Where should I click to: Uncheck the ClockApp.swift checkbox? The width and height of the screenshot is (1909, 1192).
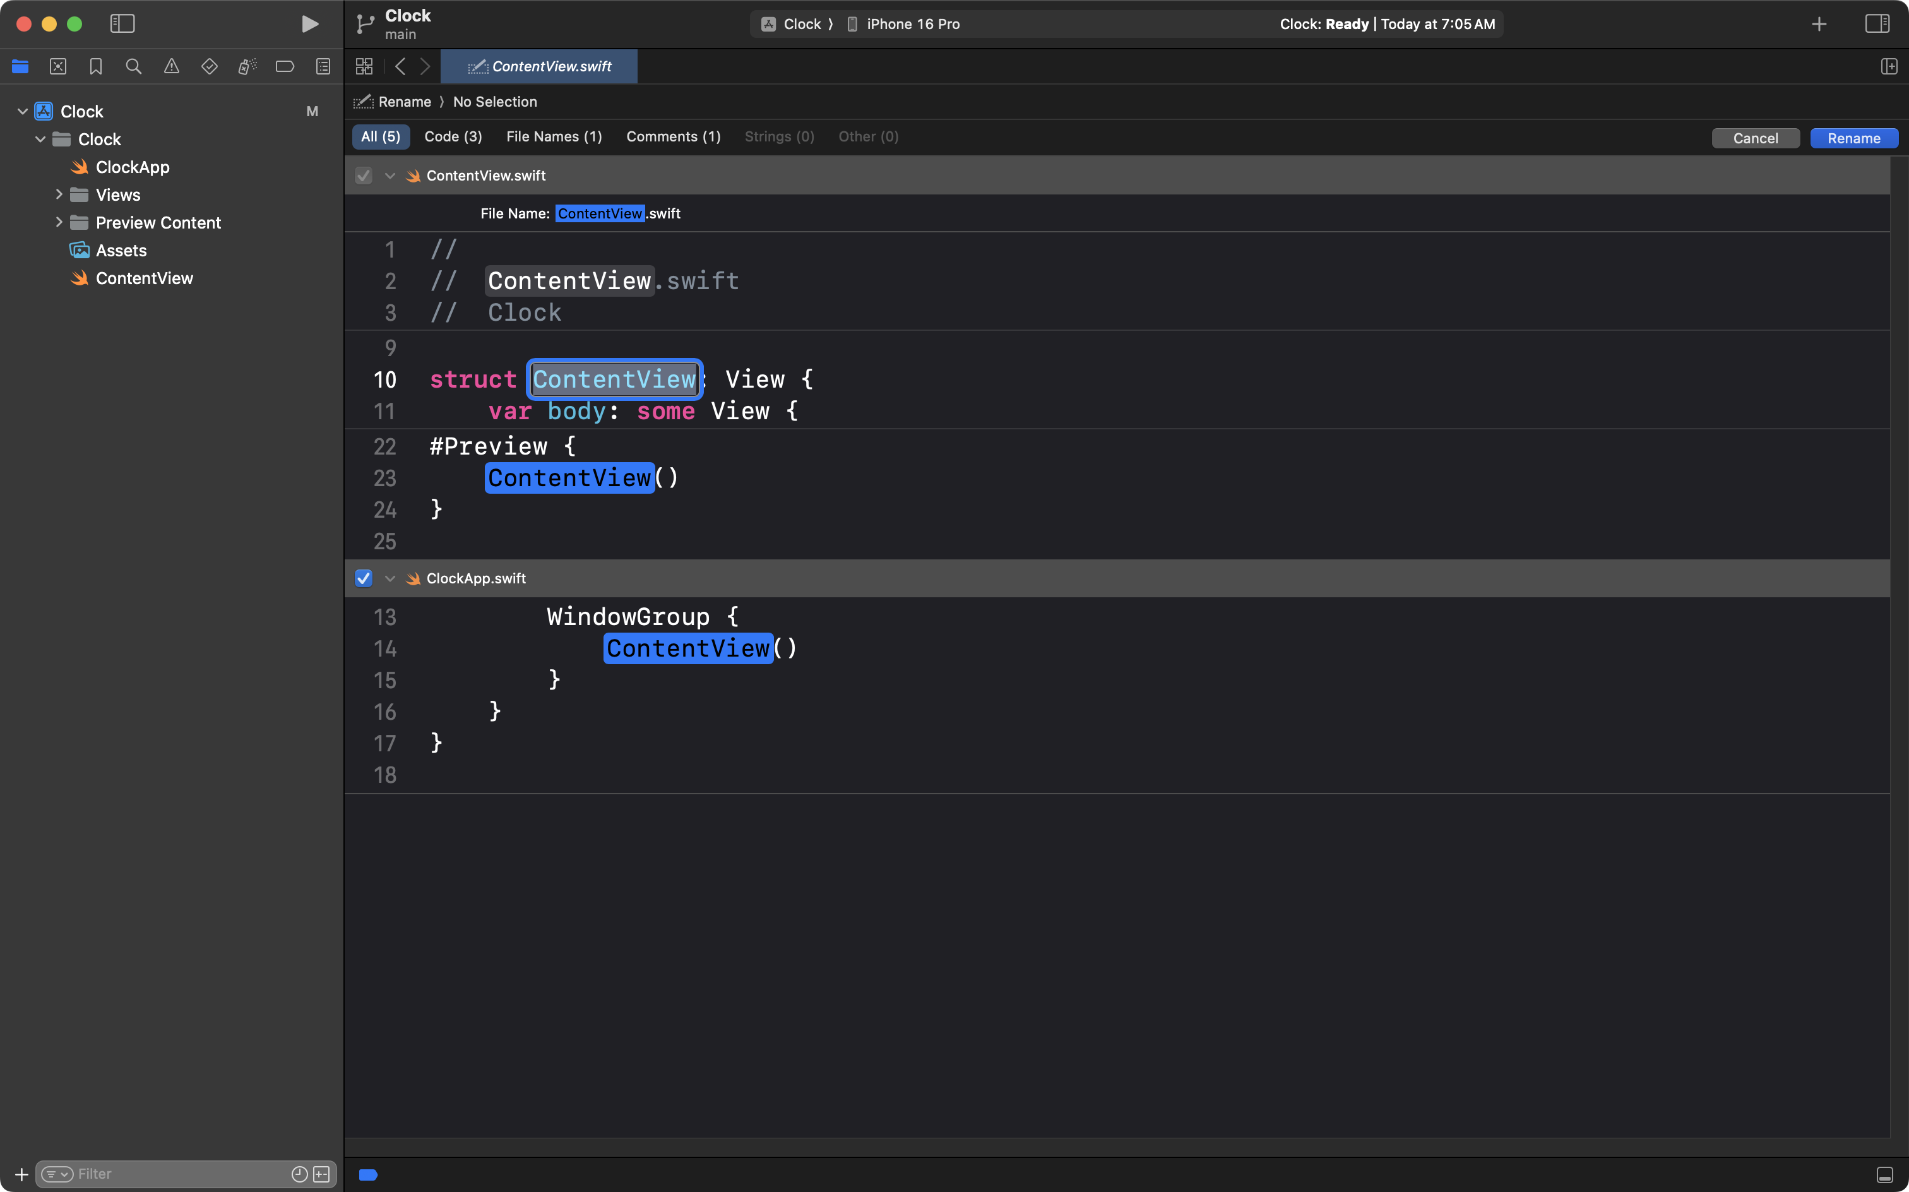pos(364,578)
